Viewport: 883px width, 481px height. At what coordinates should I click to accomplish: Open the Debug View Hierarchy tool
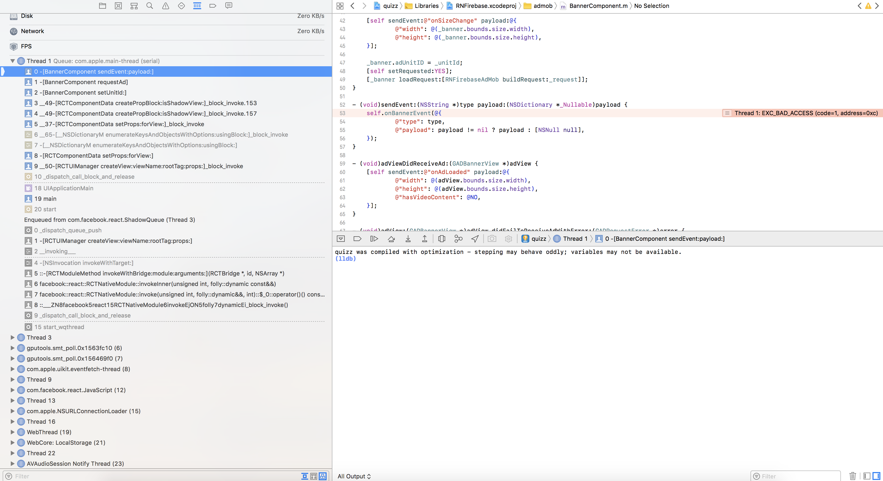point(442,239)
